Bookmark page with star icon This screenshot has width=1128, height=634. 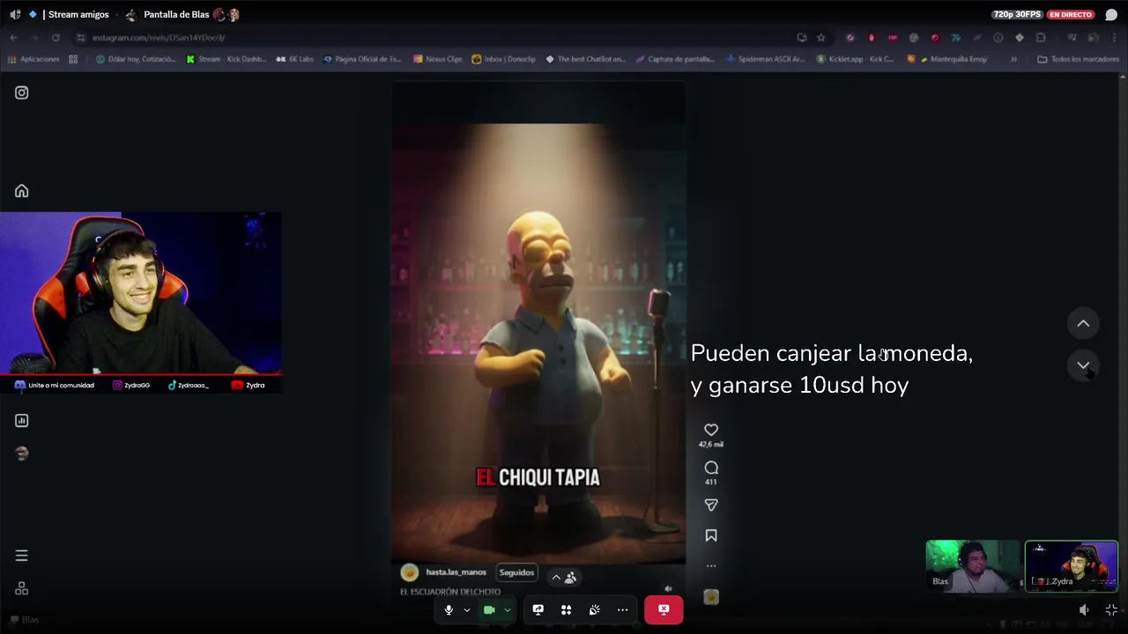point(820,37)
